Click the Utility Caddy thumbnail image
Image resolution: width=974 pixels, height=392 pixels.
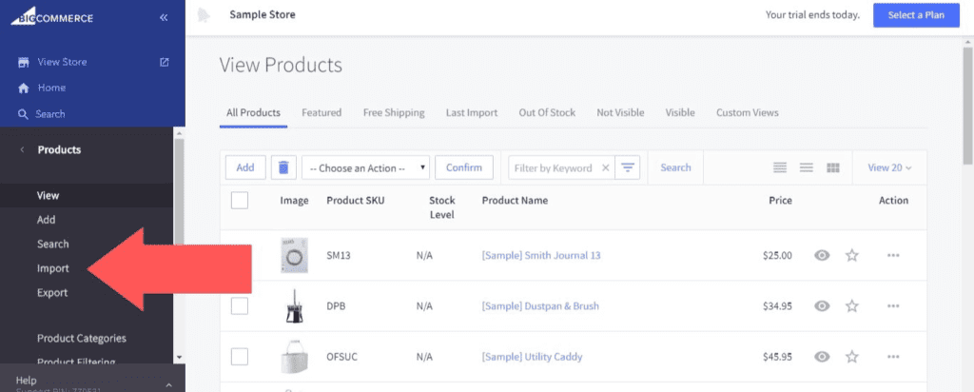tap(294, 357)
